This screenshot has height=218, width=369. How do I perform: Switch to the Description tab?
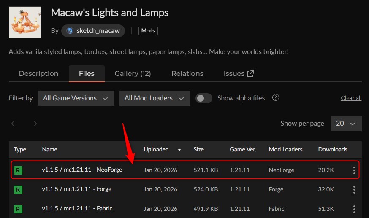(38, 73)
